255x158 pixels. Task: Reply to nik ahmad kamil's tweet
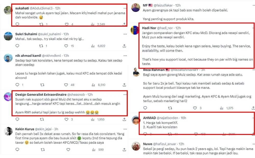(x=17, y=85)
